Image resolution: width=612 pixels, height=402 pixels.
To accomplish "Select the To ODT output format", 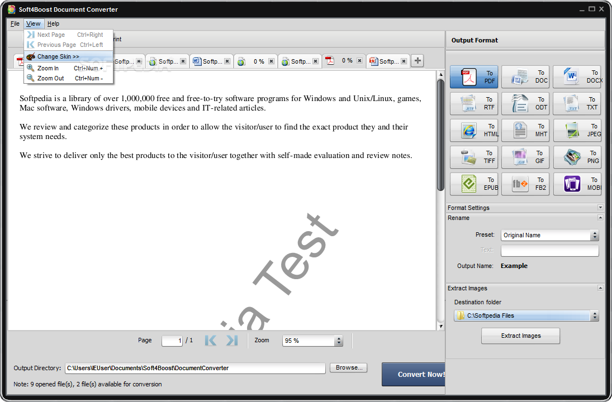I will [525, 103].
